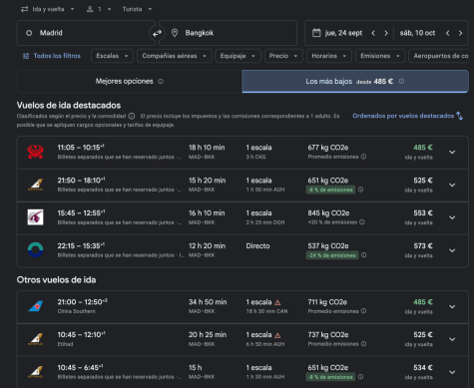Click the -24 % de emisiones badge

[332, 255]
